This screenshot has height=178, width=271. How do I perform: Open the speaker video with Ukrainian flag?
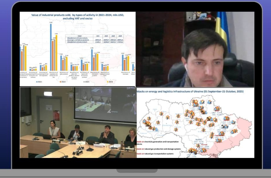pos(195,49)
